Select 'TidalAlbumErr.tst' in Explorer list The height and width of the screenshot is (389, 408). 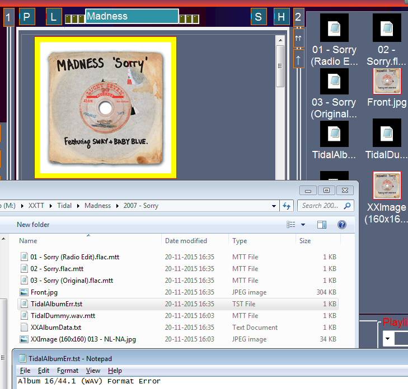(178, 304)
